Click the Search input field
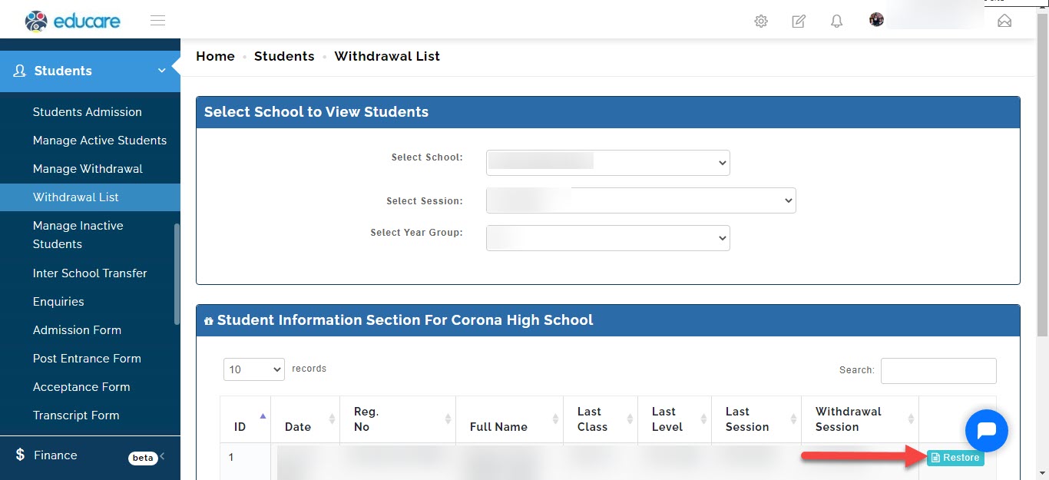This screenshot has height=480, width=1049. pos(938,370)
